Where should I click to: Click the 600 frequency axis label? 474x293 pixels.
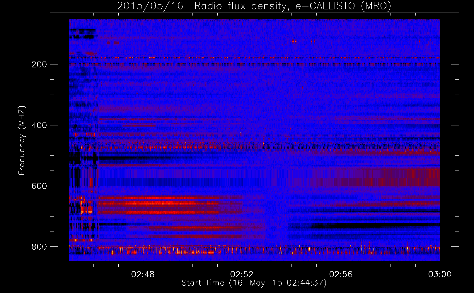[x=39, y=186]
